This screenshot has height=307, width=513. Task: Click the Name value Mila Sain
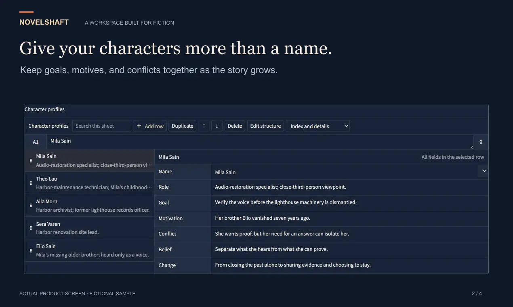coord(225,172)
